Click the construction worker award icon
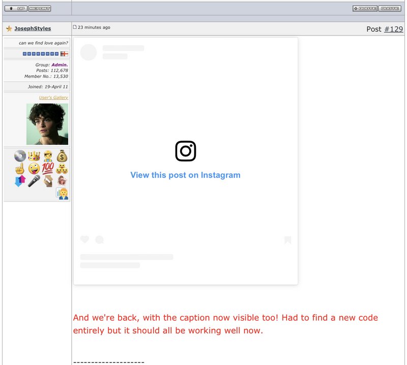This screenshot has height=365, width=407. [x=48, y=156]
